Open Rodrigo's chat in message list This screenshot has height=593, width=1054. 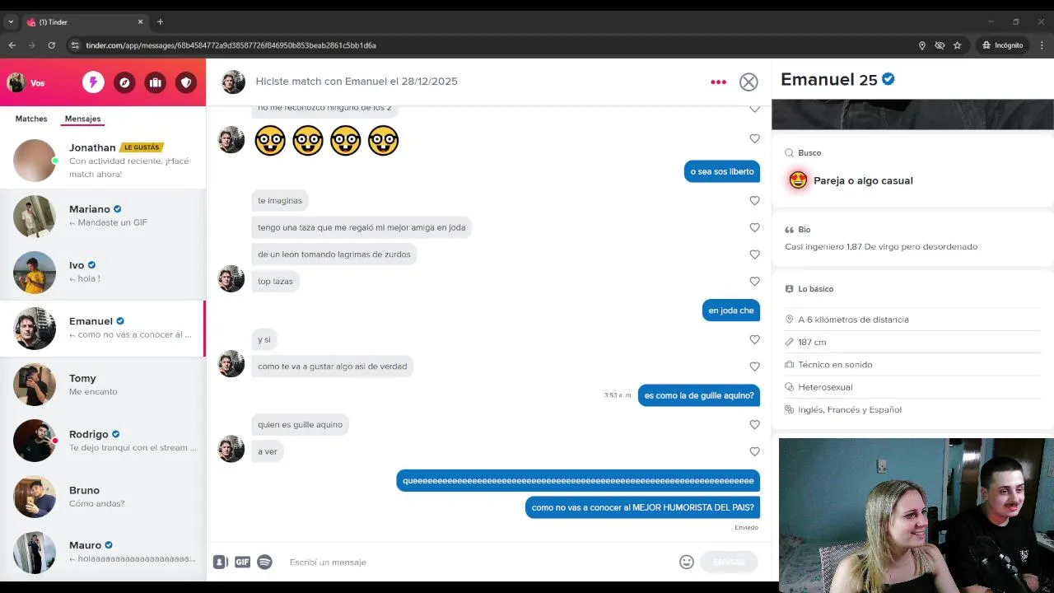[103, 441]
